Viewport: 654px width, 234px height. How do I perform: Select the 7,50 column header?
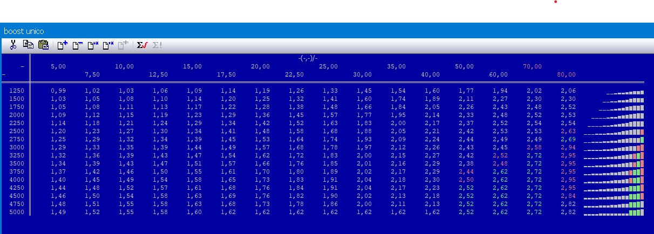point(92,74)
